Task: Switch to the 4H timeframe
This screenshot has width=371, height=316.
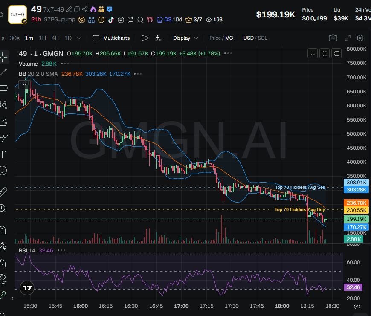Action: [x=55, y=38]
